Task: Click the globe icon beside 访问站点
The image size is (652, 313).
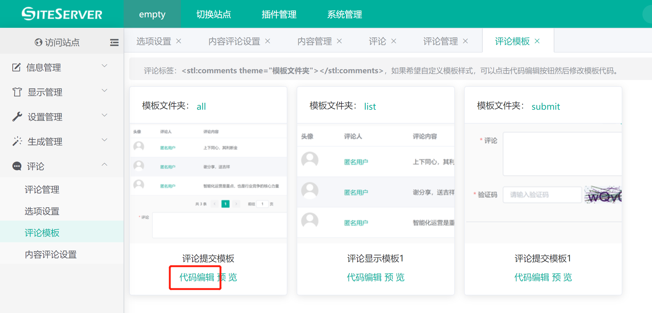Action: click(x=38, y=42)
